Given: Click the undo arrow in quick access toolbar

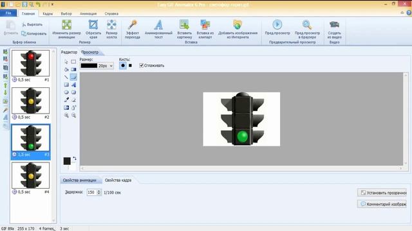Looking at the screenshot, I should pos(39,4).
